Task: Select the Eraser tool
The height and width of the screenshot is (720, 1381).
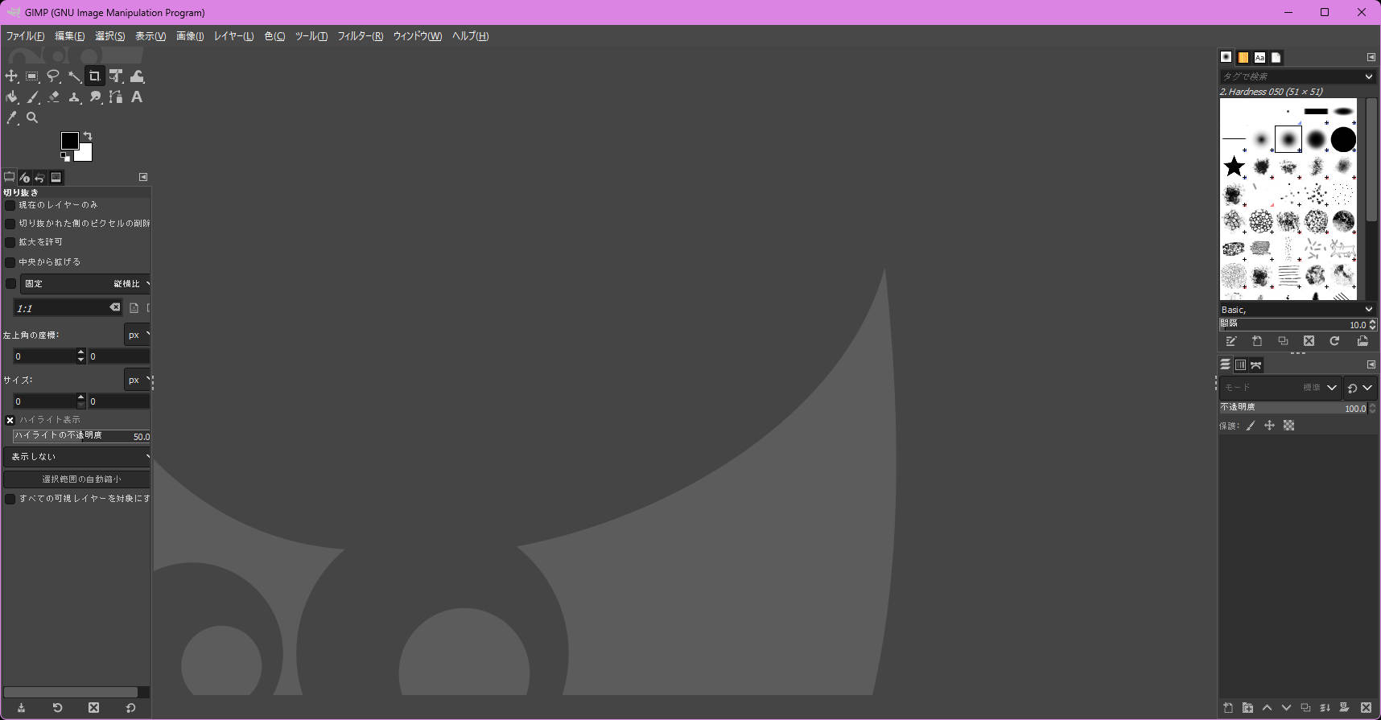Action: point(53,97)
